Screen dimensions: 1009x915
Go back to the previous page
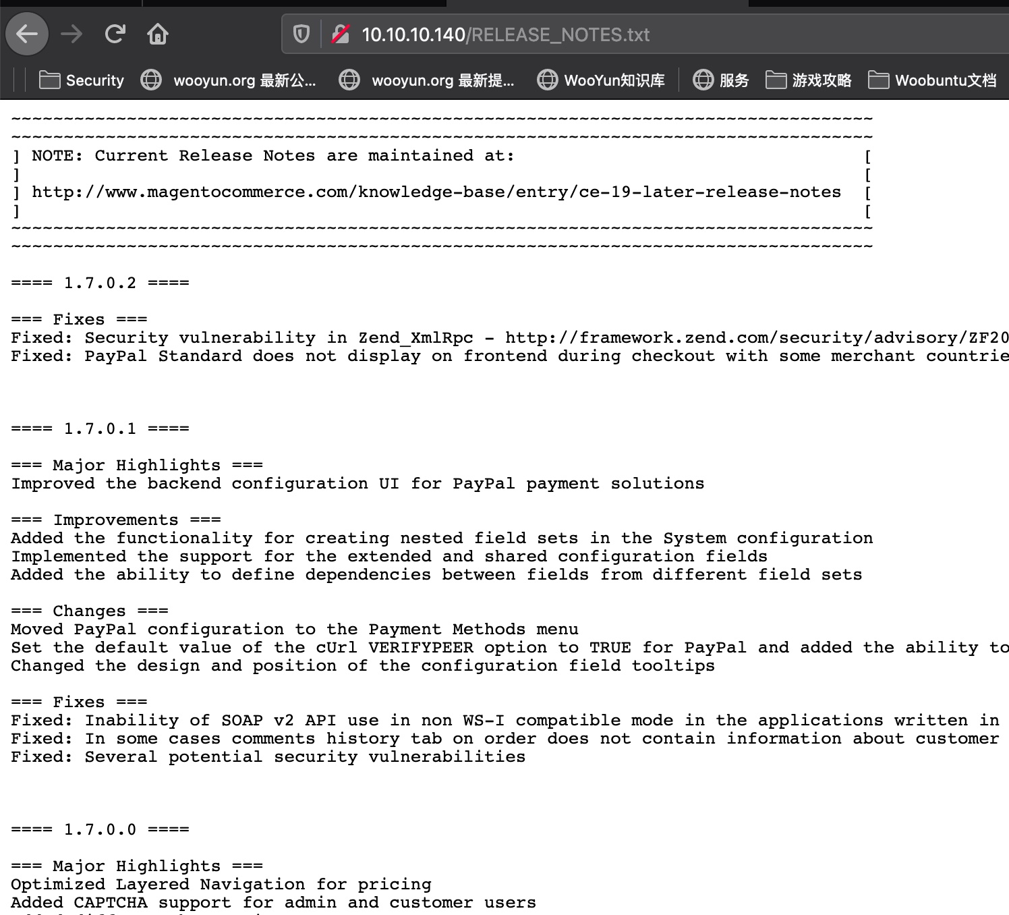[27, 34]
